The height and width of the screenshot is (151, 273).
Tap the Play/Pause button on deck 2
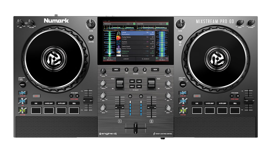click(183, 110)
